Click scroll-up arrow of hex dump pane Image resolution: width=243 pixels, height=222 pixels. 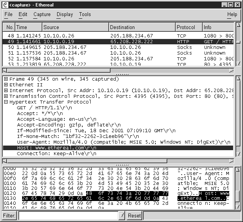pos(238,170)
